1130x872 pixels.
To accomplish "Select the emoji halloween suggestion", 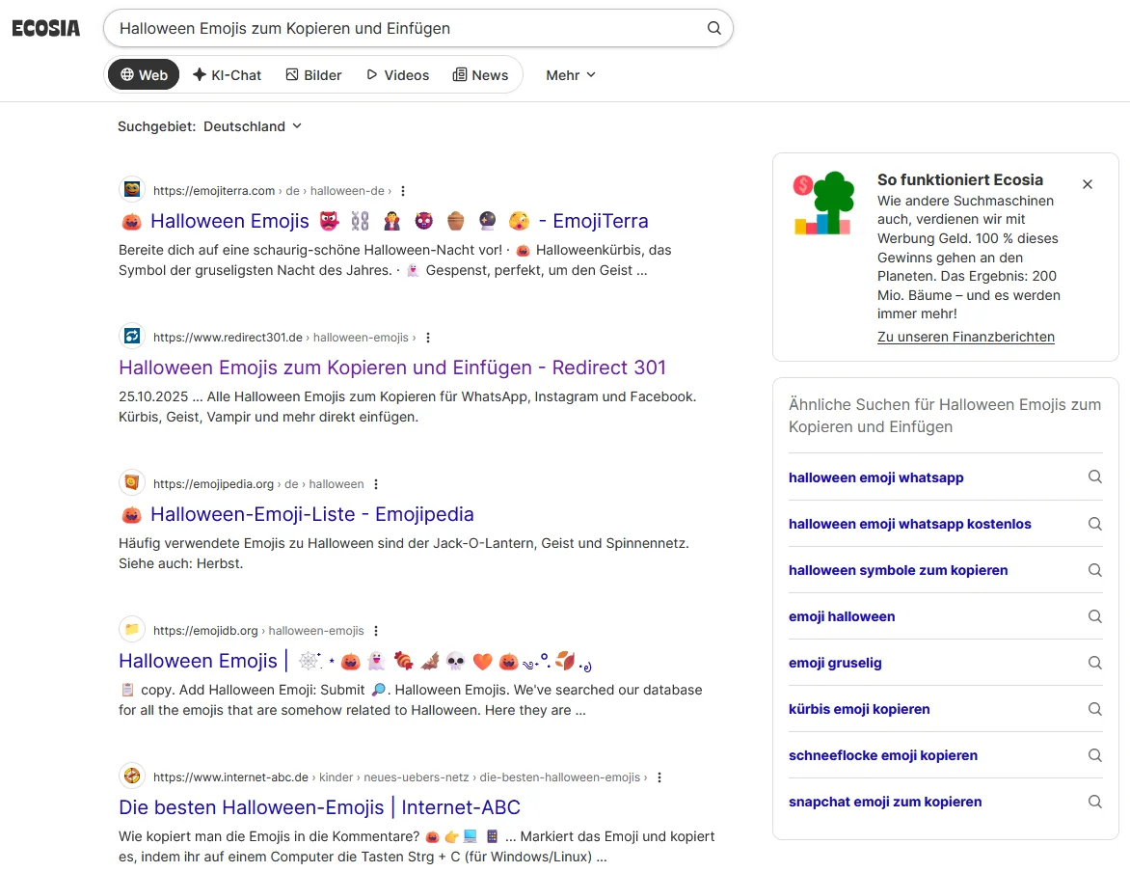I will [842, 616].
